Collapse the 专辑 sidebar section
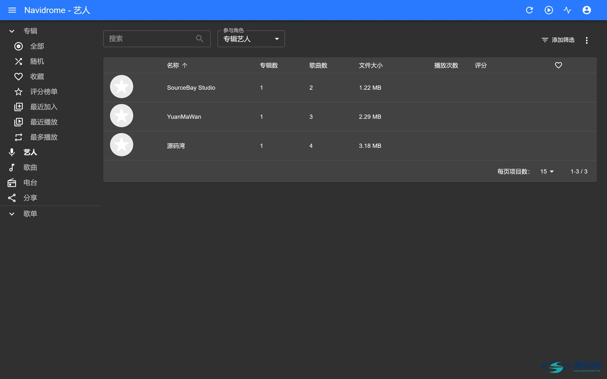This screenshot has width=607, height=379. click(x=12, y=31)
